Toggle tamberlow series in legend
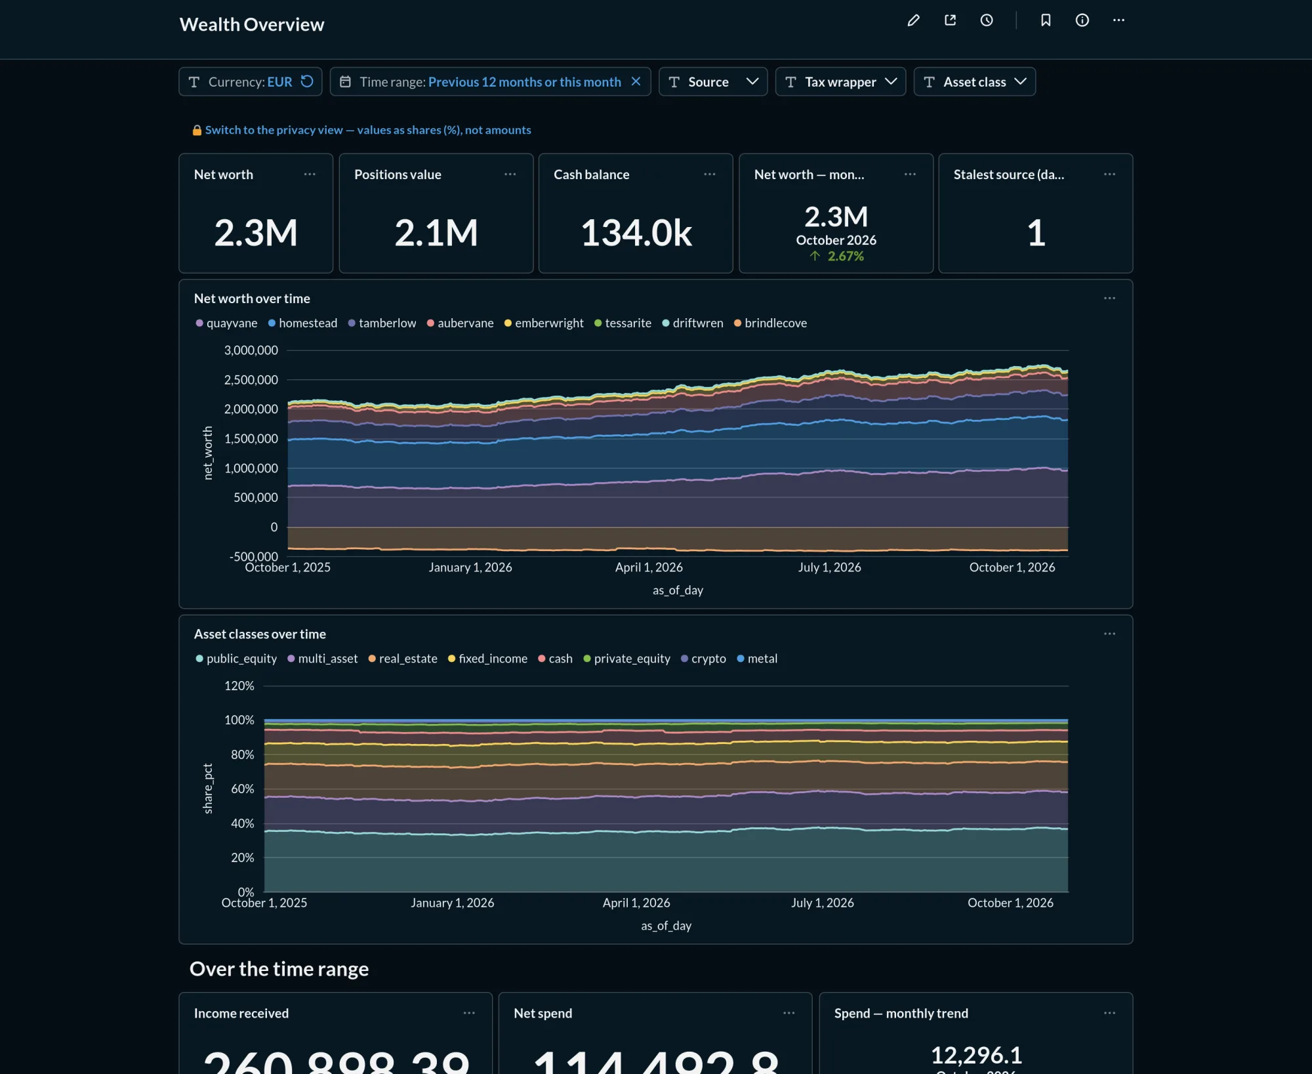This screenshot has height=1074, width=1312. coord(382,323)
